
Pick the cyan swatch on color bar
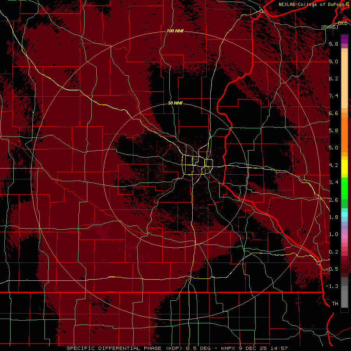[x=344, y=214]
